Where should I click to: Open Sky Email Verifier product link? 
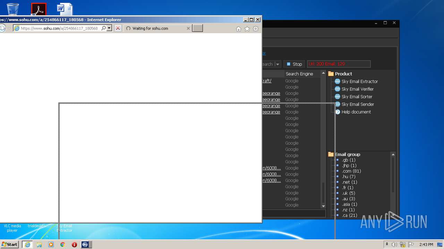(357, 89)
